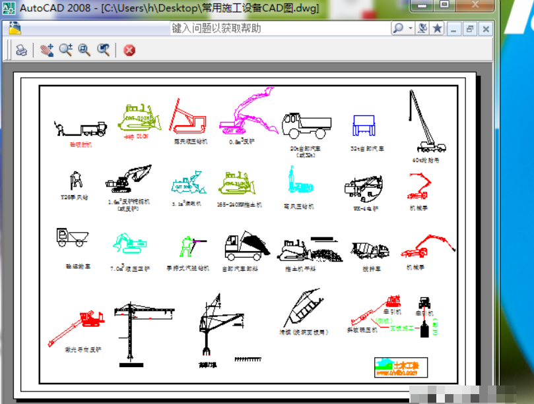This screenshot has height=404, width=534.
Task: Minimize the AutoCAD 2008 application window
Action: pos(422,5)
